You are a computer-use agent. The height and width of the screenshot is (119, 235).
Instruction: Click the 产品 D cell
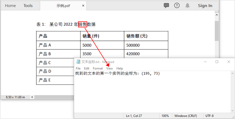tap(55, 71)
